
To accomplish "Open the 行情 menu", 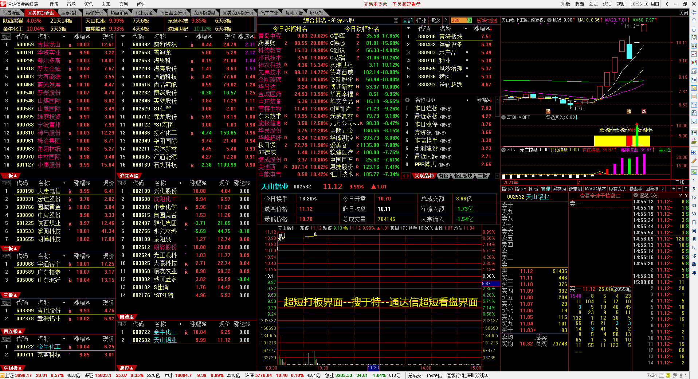I will pyautogui.click(x=54, y=4).
